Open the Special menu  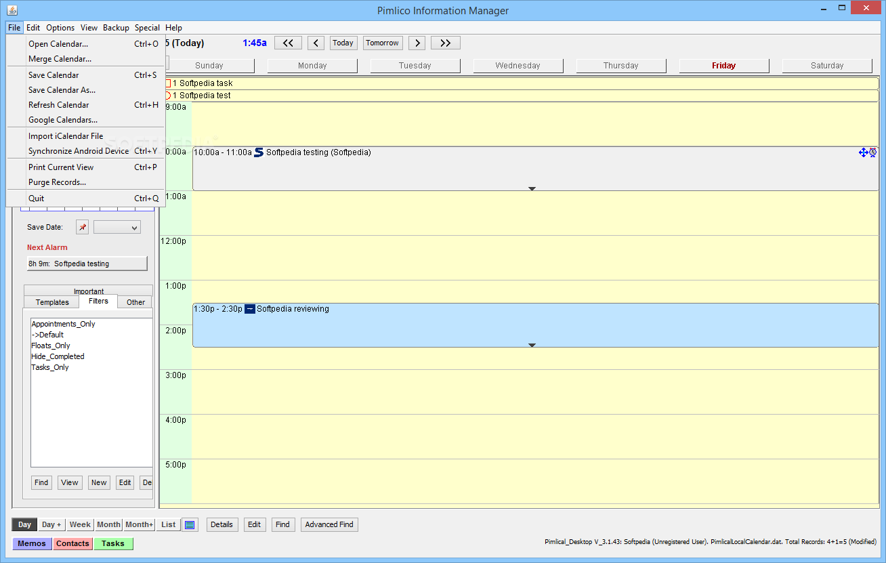147,28
